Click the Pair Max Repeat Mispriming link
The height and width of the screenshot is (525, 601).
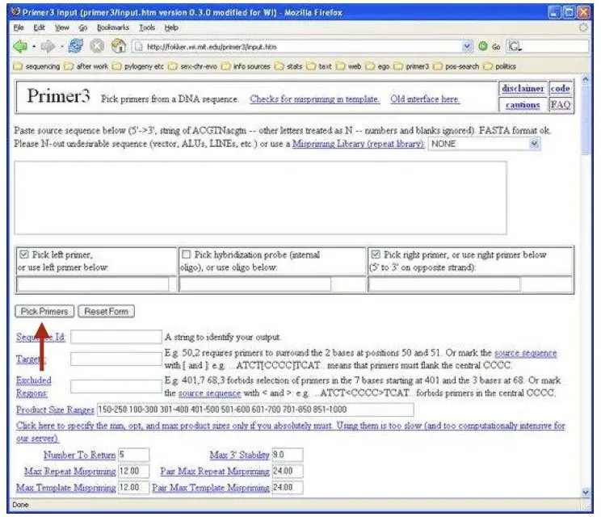[x=215, y=472]
